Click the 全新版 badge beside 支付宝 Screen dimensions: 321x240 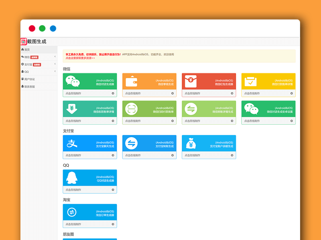(37, 65)
